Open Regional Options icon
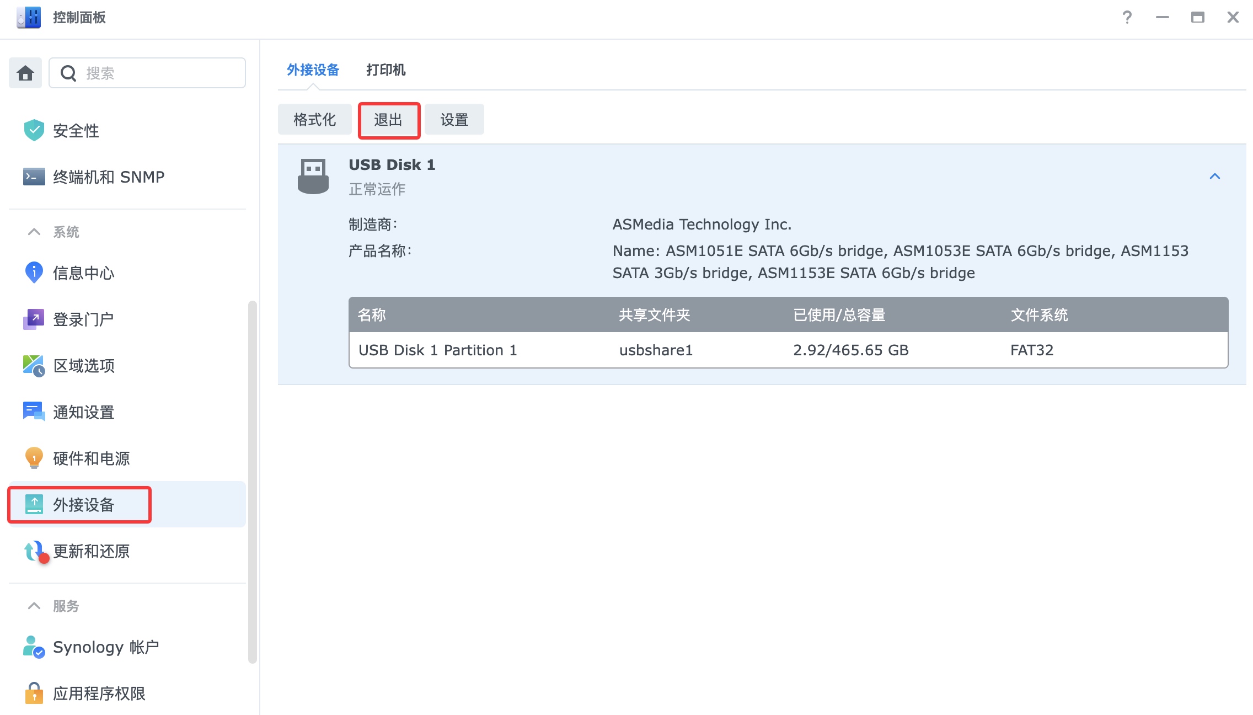Image resolution: width=1253 pixels, height=715 pixels. tap(34, 365)
